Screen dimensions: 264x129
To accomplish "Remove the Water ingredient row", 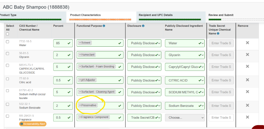I will point(247,43).
